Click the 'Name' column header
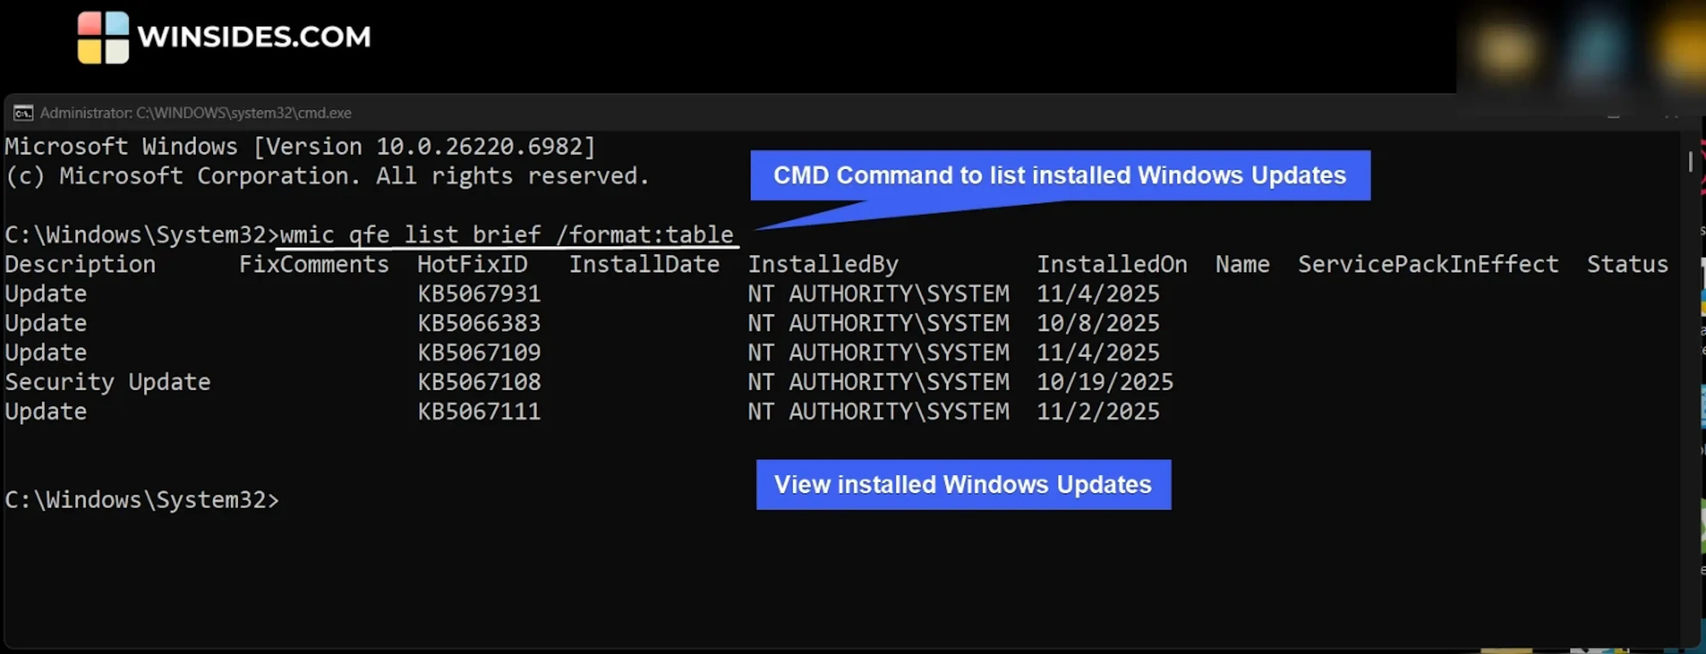Screen dimensions: 1706x654 coord(1243,265)
